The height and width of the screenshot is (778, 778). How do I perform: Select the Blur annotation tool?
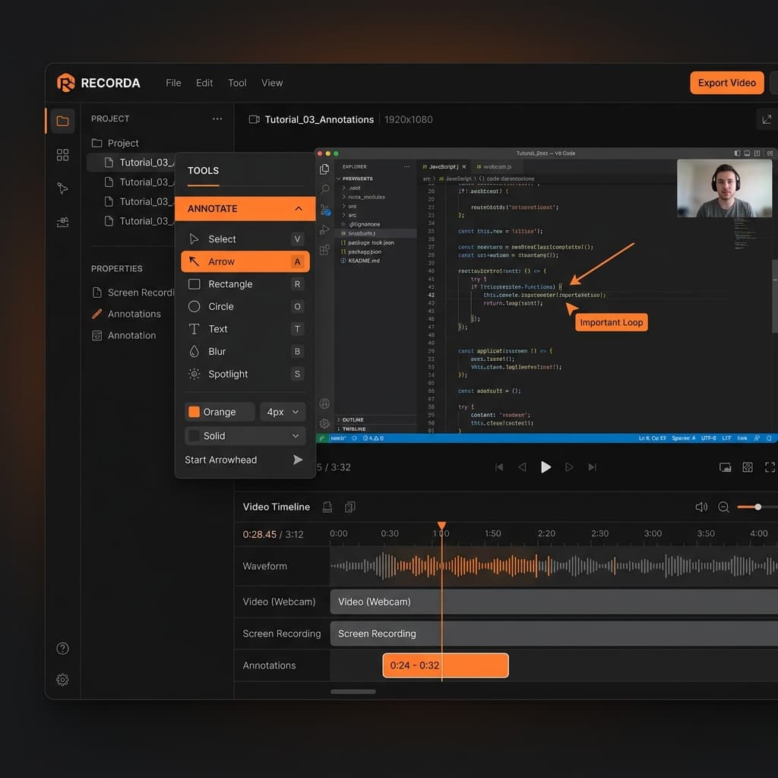[218, 351]
